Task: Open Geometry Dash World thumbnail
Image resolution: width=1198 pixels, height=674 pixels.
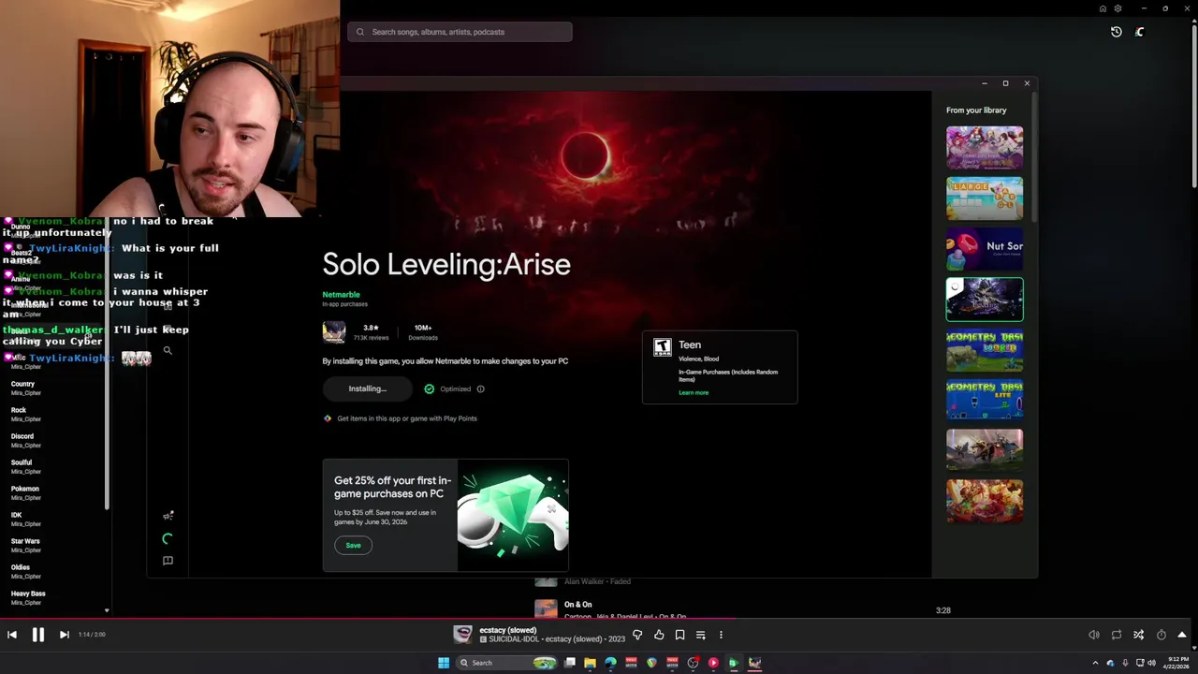Action: coord(985,350)
